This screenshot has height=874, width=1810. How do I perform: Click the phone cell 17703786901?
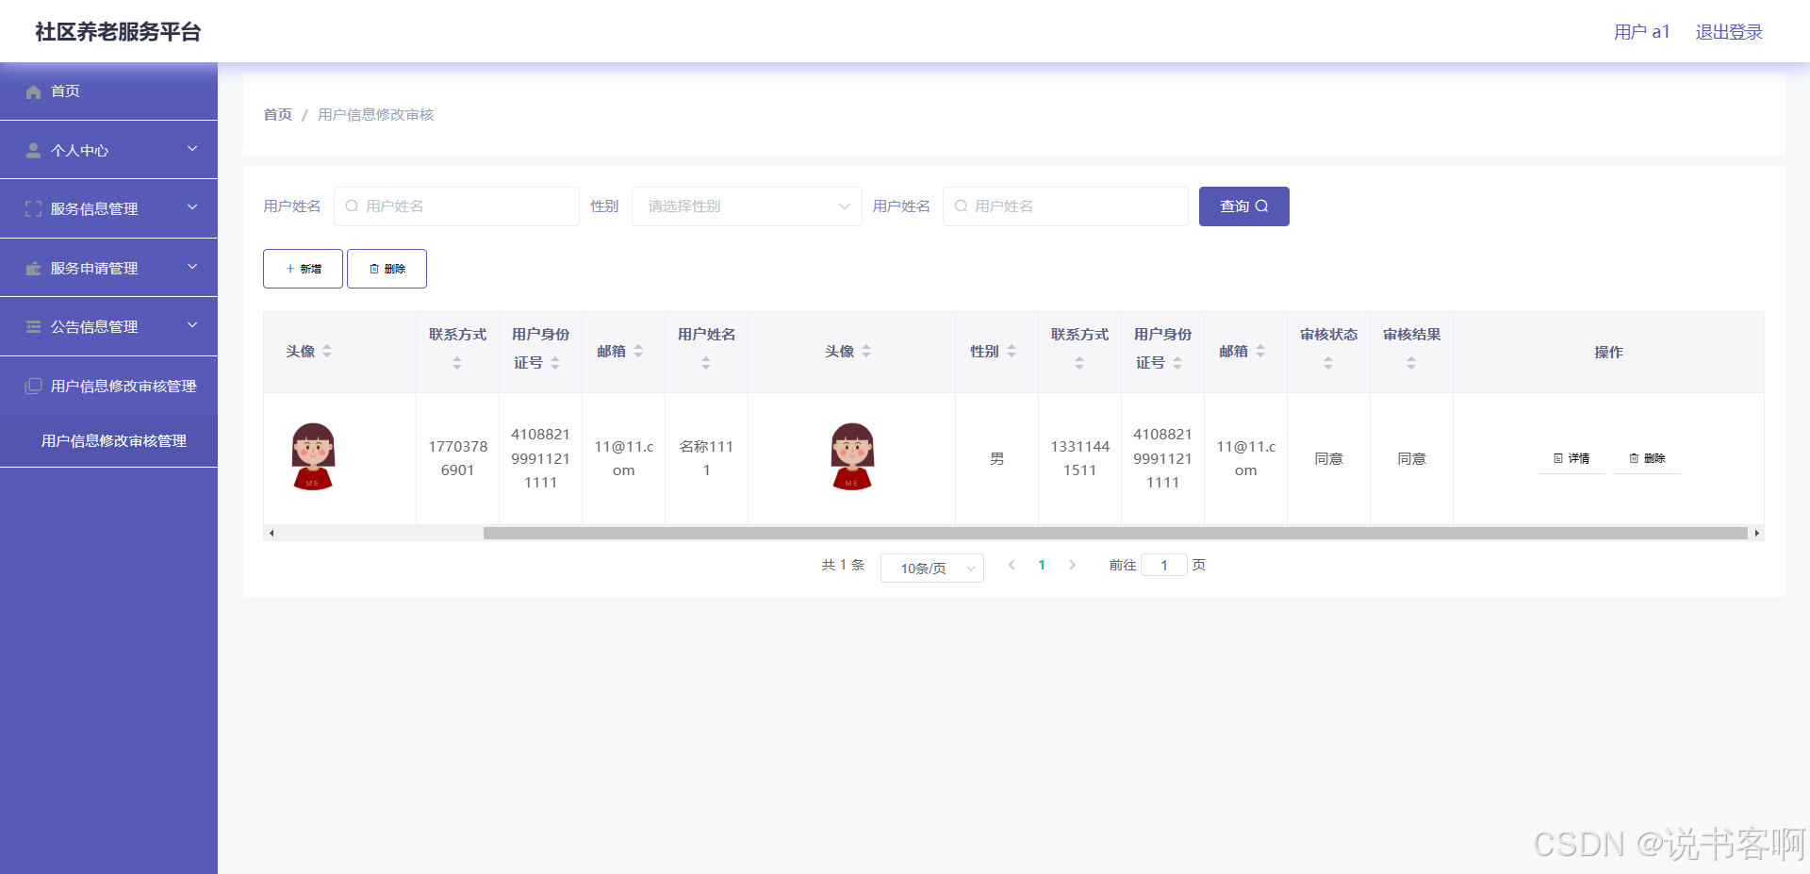click(x=457, y=458)
